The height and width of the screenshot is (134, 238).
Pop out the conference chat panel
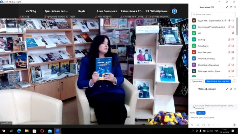231,89
